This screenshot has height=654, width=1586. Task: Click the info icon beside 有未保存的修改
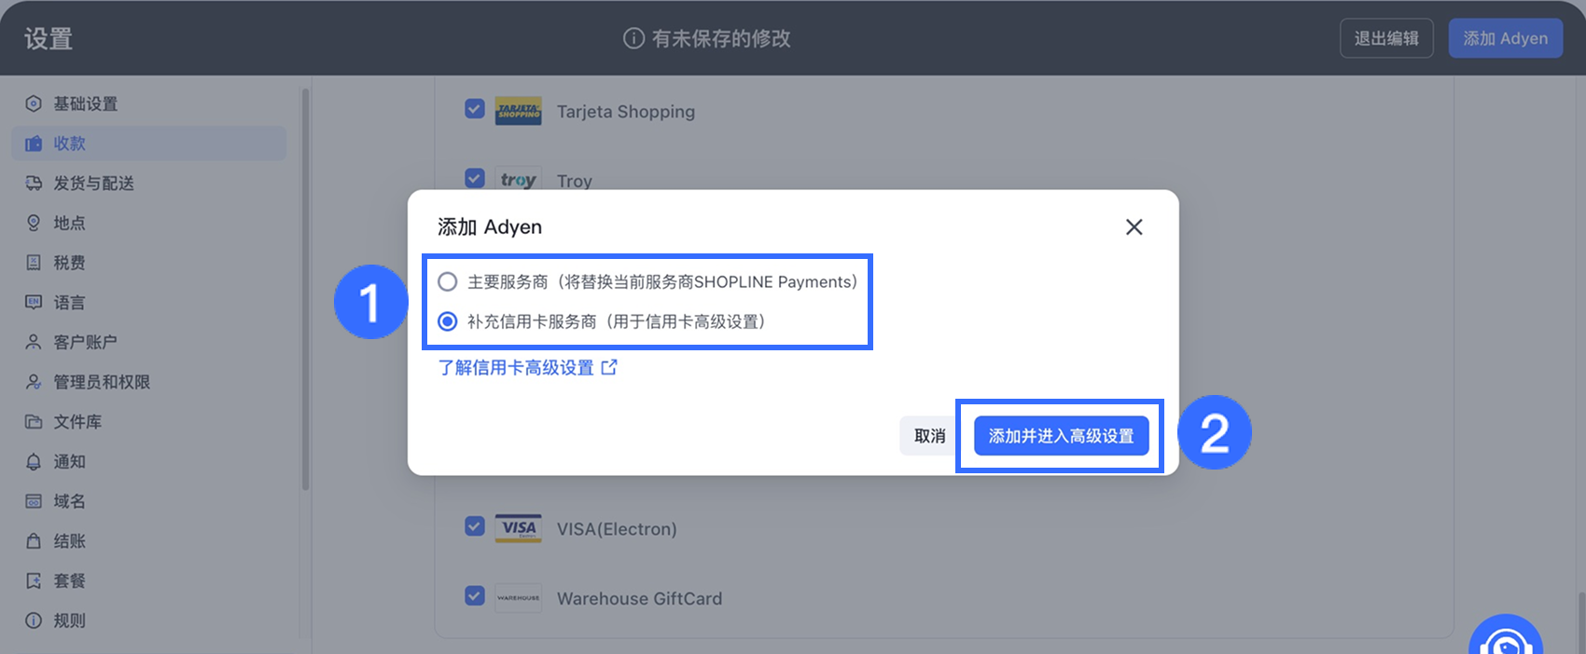coord(633,38)
